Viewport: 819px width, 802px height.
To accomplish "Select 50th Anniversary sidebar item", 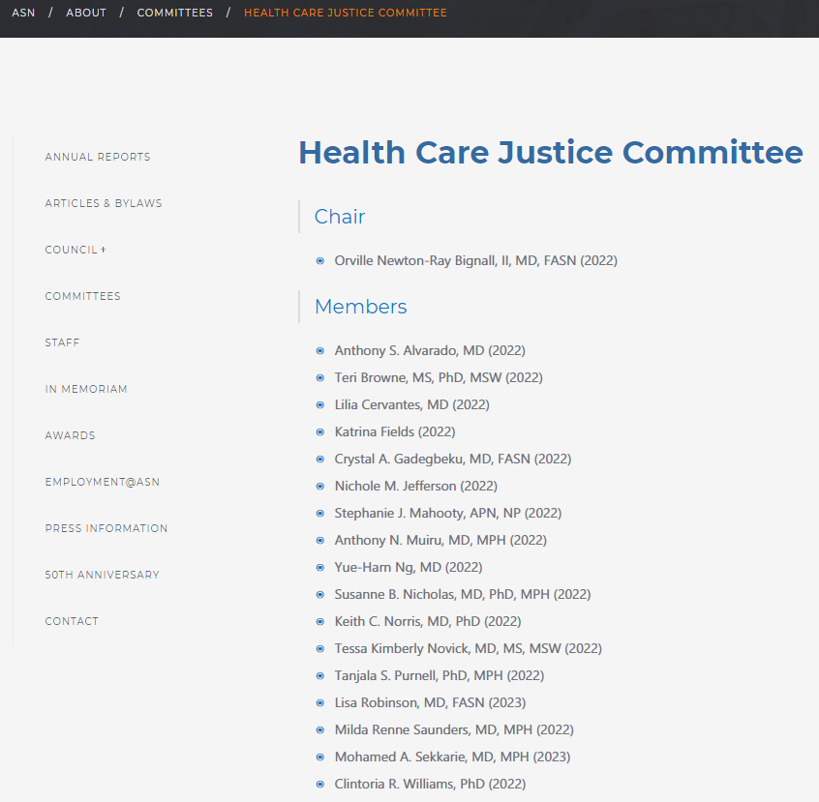I will (103, 575).
